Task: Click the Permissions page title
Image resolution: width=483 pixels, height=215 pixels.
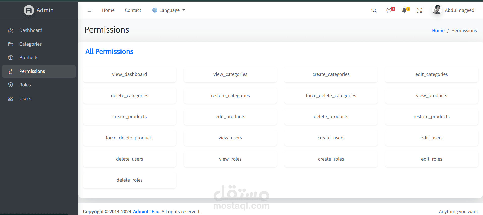Action: tap(107, 30)
